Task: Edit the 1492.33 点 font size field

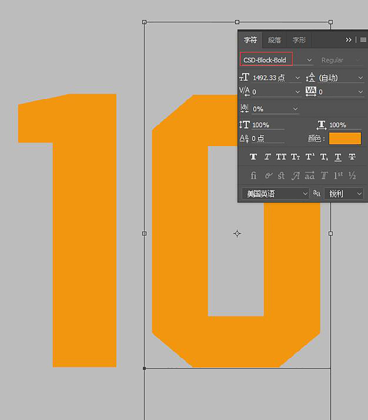Action: (x=272, y=78)
